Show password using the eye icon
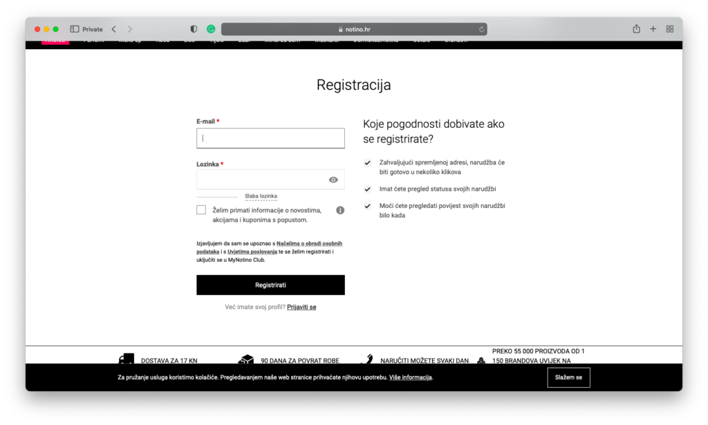708x425 pixels. click(333, 180)
